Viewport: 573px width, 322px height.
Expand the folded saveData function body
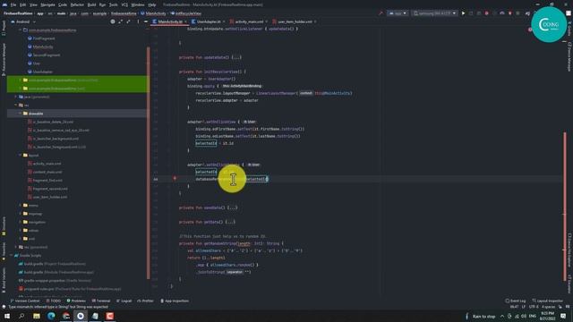232,208
